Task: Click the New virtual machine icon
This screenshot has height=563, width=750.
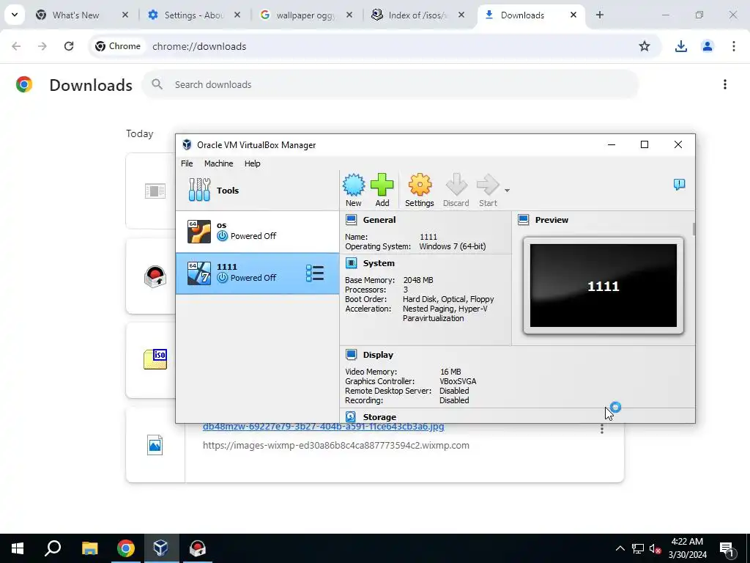Action: pyautogui.click(x=354, y=190)
